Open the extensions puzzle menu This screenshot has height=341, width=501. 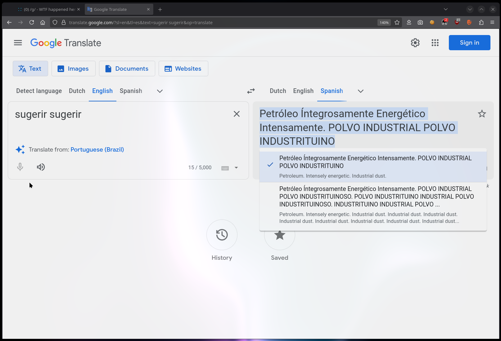pos(481,22)
